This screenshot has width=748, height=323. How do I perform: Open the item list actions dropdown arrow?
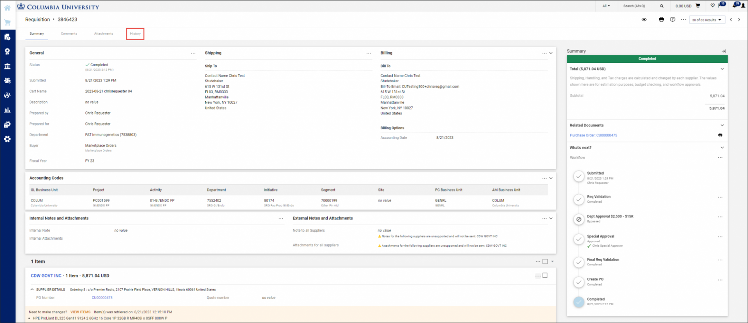pyautogui.click(x=552, y=261)
